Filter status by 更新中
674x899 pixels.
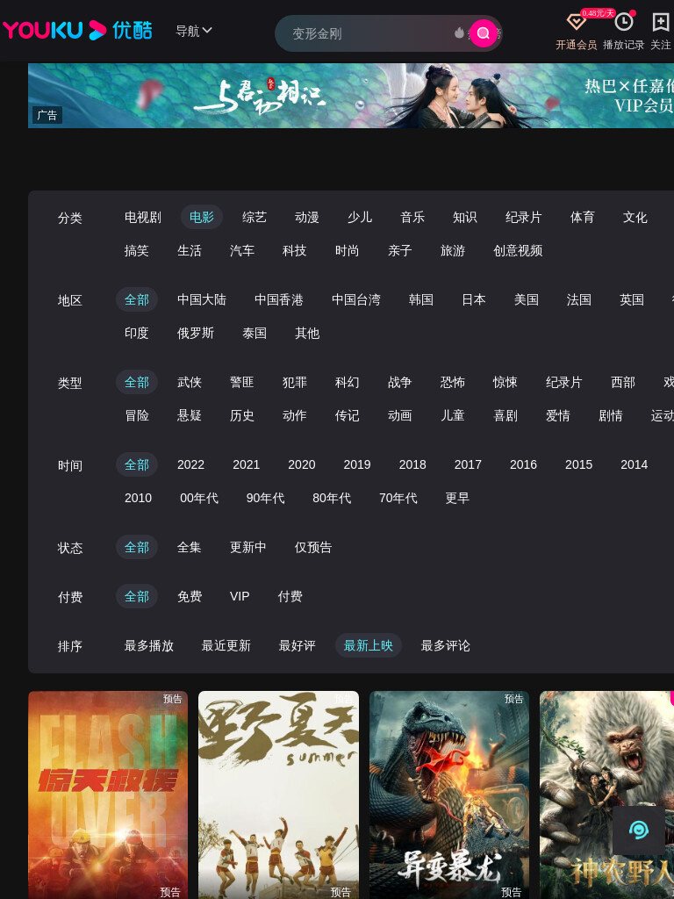point(248,548)
